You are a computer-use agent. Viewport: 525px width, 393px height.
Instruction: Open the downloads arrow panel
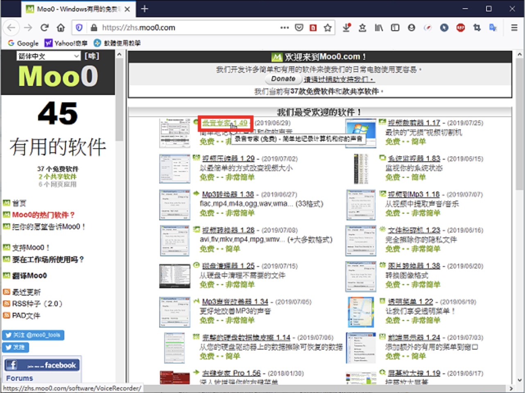(x=346, y=27)
